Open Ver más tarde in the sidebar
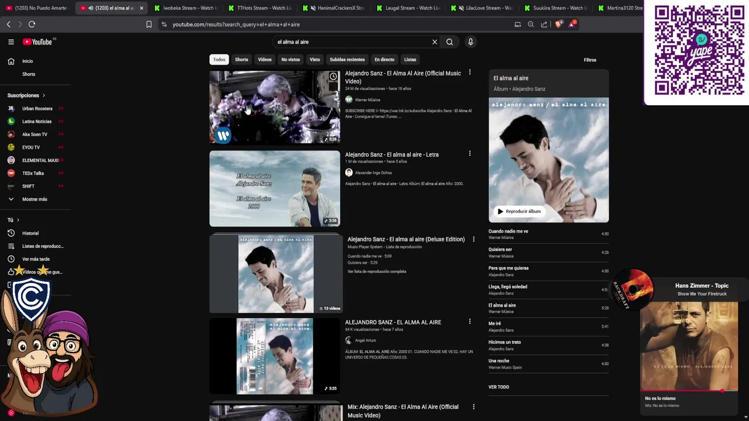 [x=35, y=259]
